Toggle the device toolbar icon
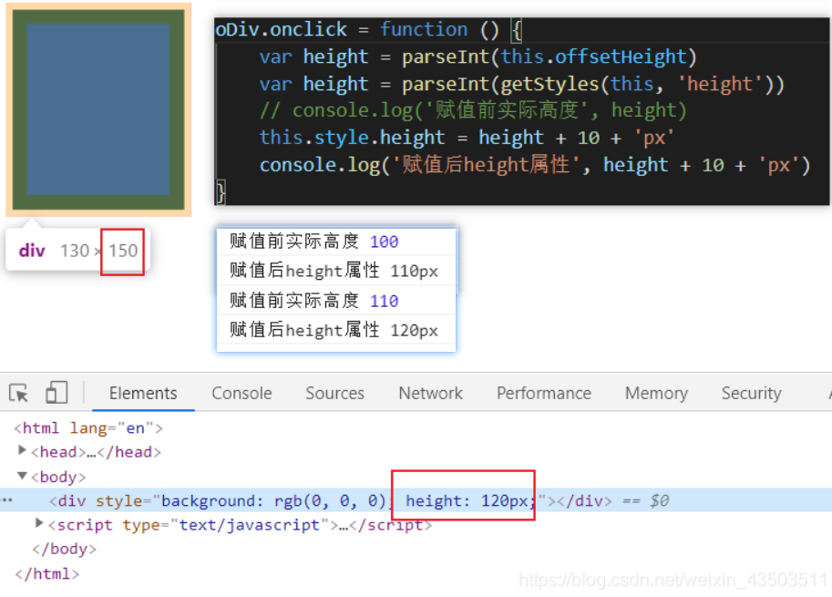Viewport: 832px width, 597px height. coord(56,393)
